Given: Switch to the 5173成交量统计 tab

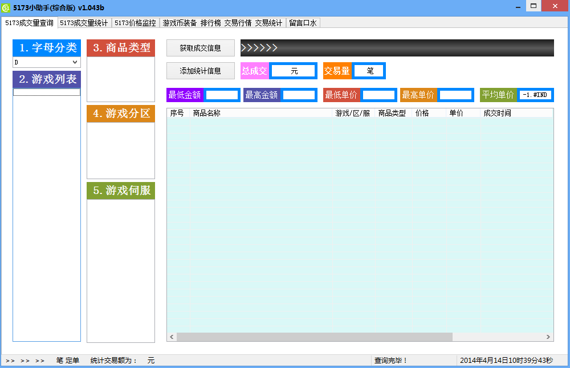Looking at the screenshot, I should [x=84, y=23].
